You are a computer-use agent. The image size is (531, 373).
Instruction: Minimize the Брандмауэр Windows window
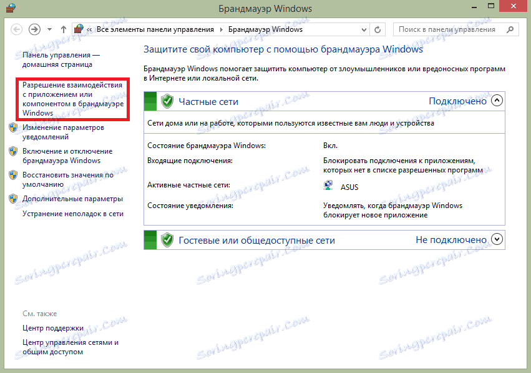(x=474, y=6)
